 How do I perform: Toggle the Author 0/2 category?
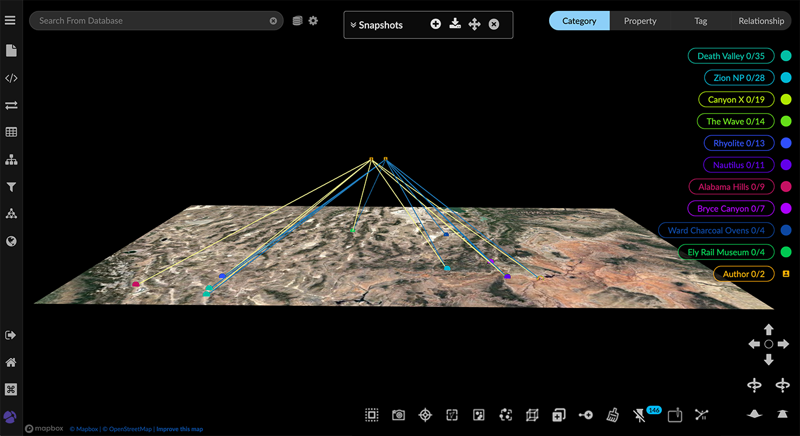coord(744,274)
